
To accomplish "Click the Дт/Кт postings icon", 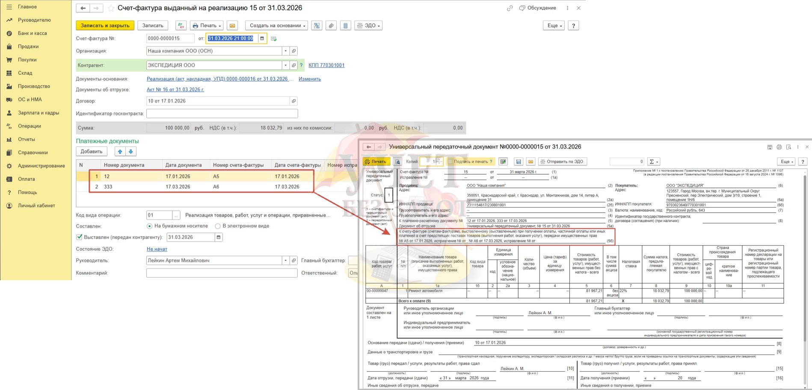I will pos(181,26).
